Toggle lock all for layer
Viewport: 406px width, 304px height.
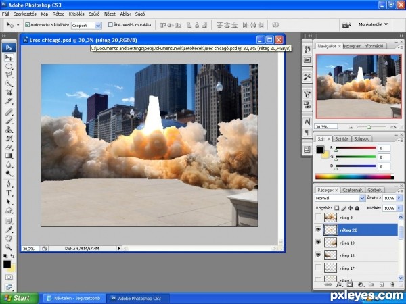click(x=357, y=208)
